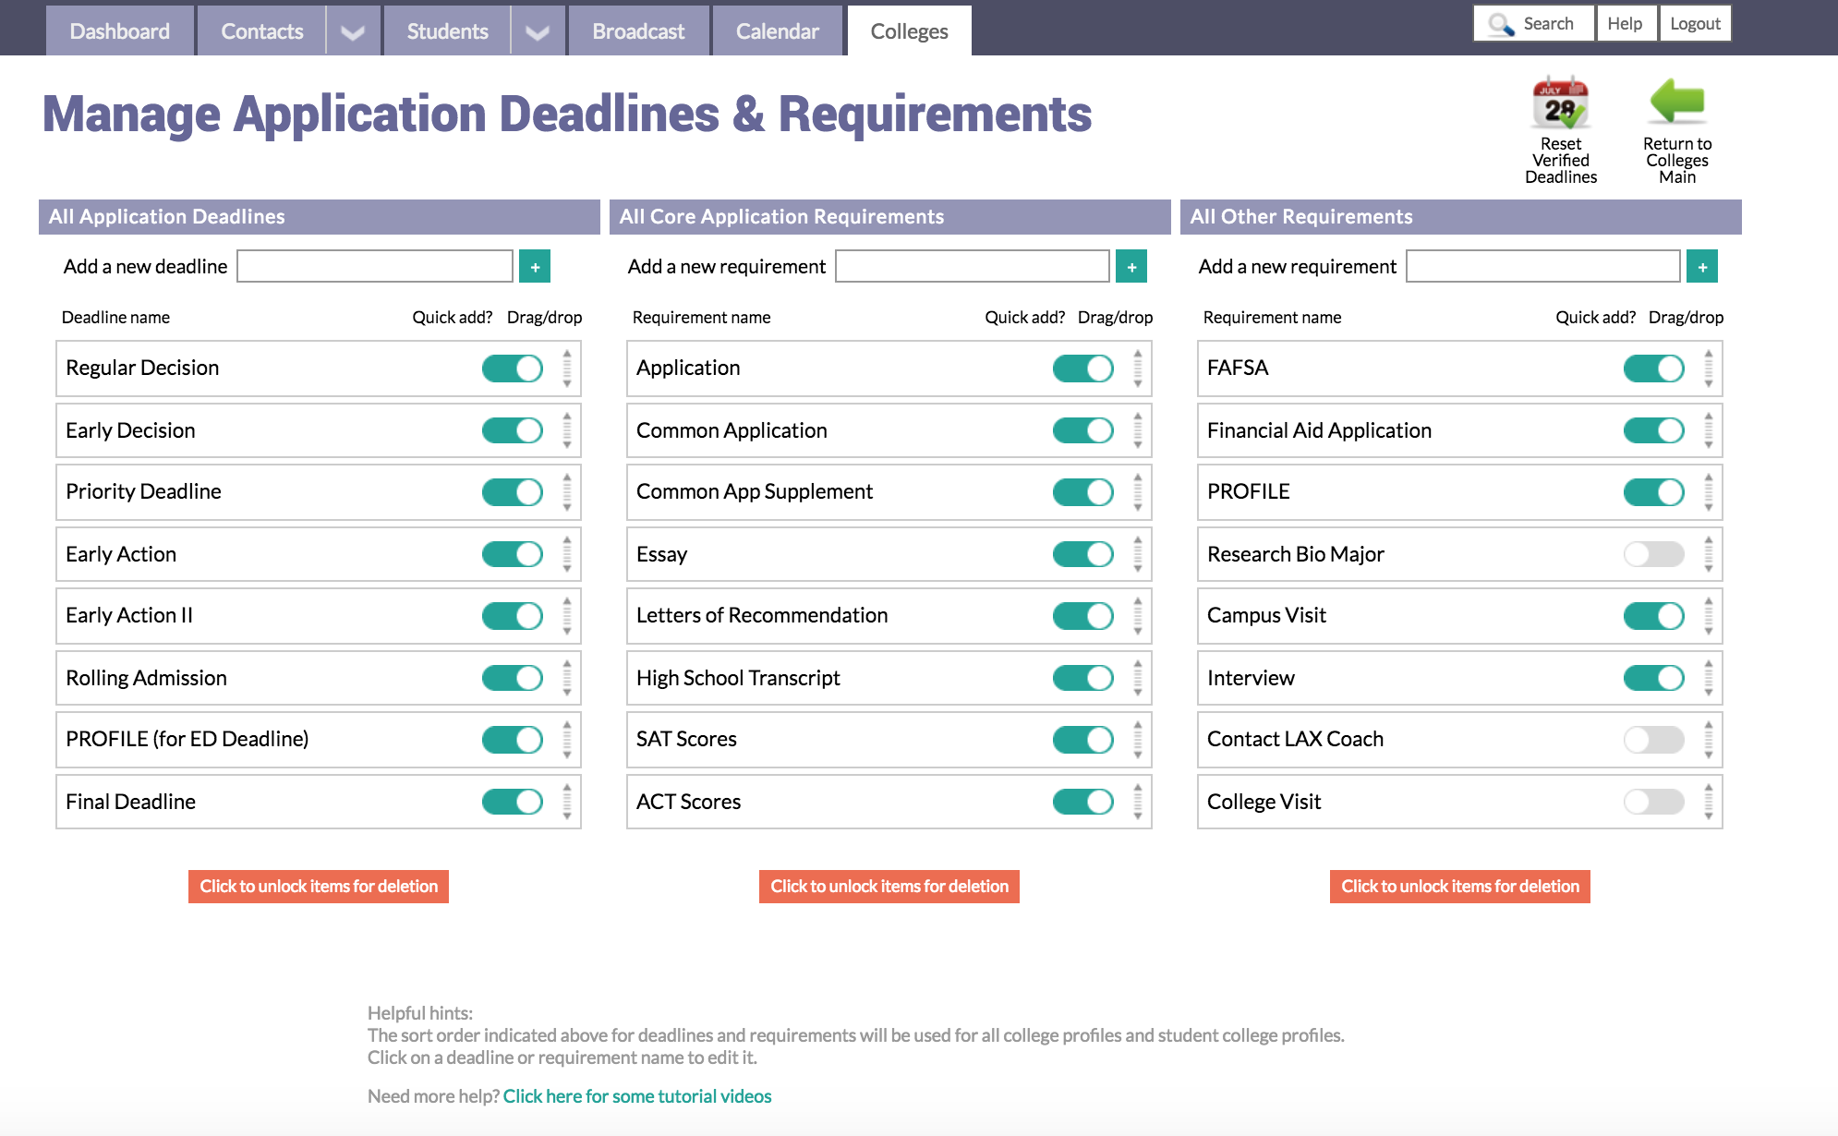
Task: Toggle quick add for Interview
Action: 1654,678
